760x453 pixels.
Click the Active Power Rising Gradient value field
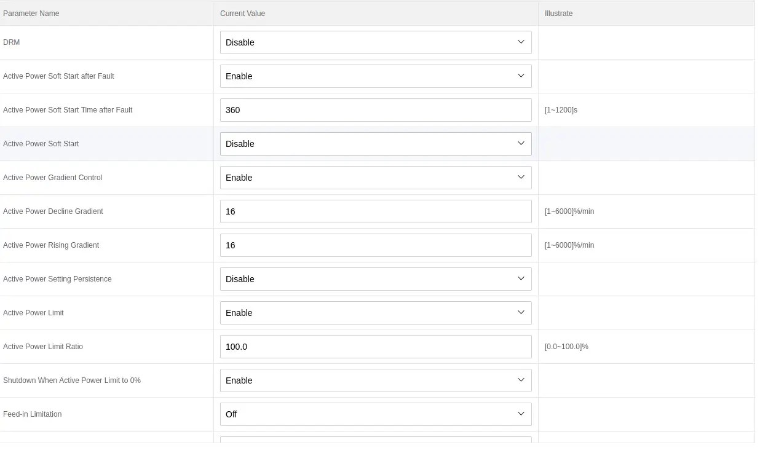click(376, 245)
